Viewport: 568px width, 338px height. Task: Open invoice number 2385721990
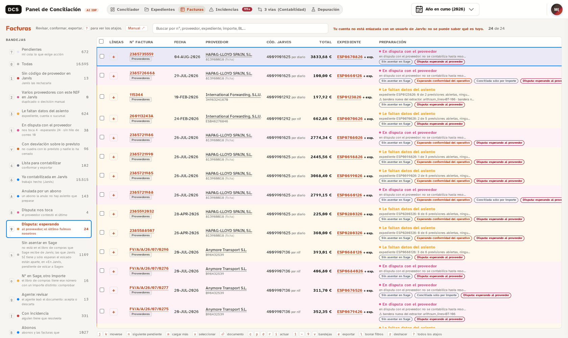(x=141, y=154)
